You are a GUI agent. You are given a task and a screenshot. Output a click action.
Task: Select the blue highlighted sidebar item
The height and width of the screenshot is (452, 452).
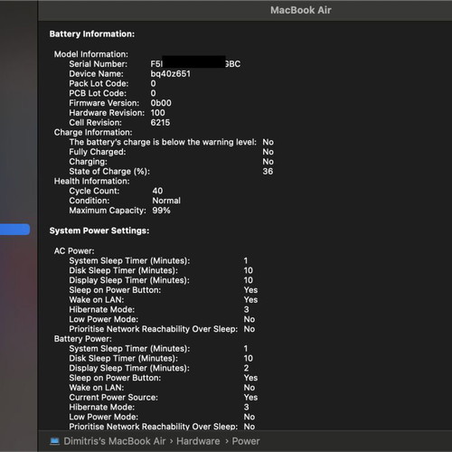pos(14,230)
